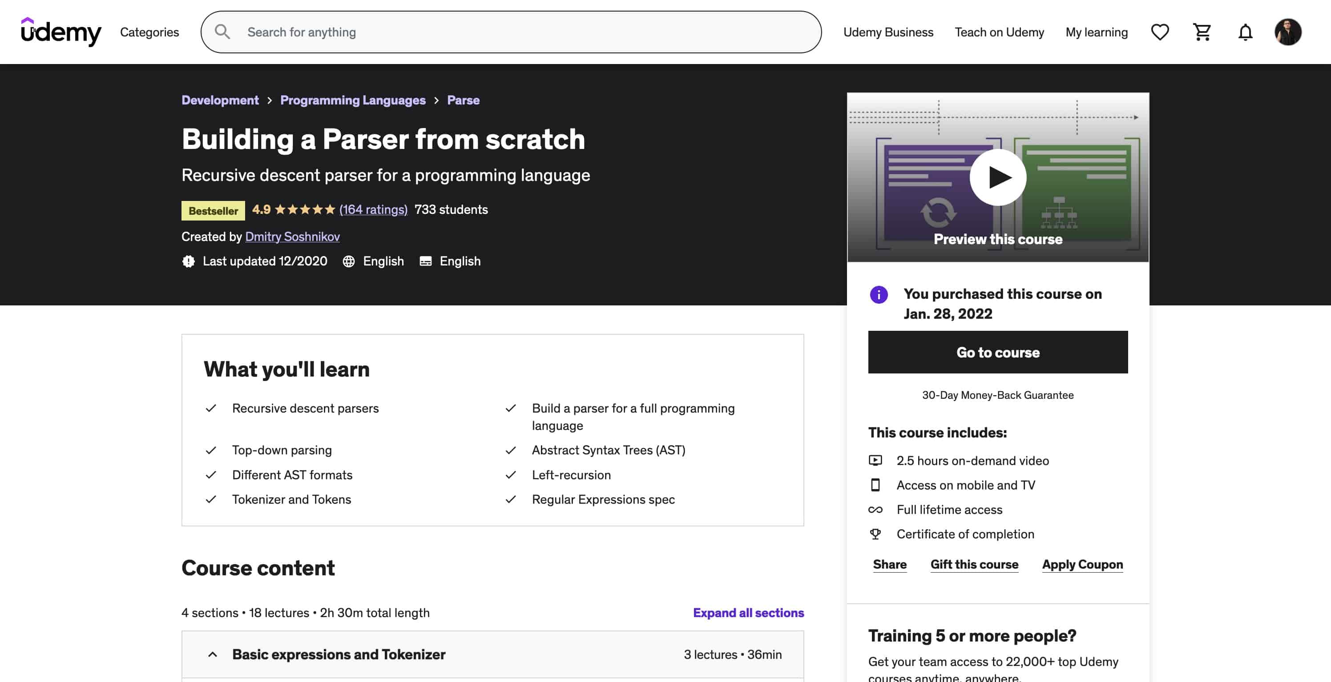Click checkmark beside Recursive descent parsers
This screenshot has width=1331, height=682.
click(211, 408)
